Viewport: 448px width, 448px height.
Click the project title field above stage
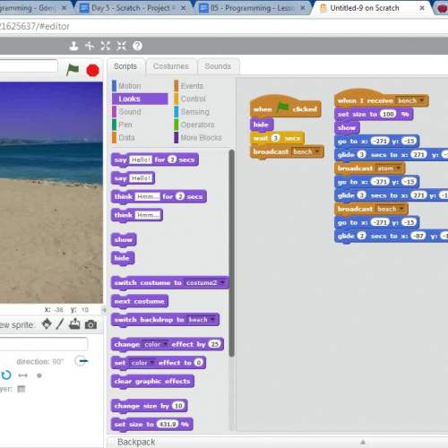(x=29, y=65)
